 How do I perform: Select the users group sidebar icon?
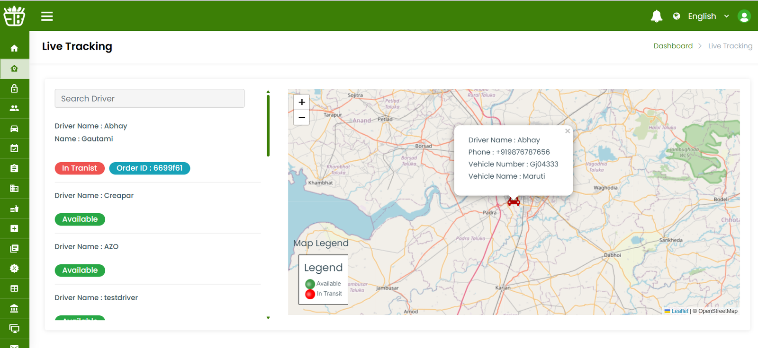point(14,108)
